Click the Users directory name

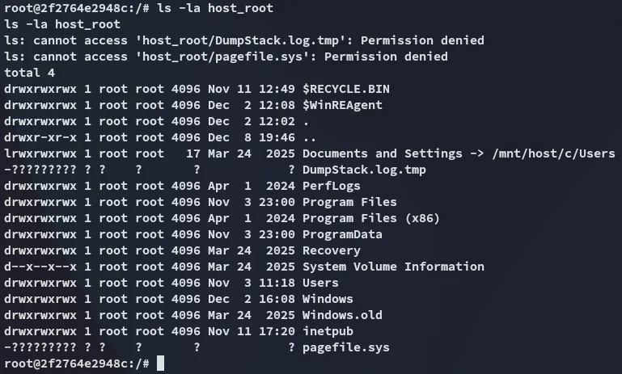(x=320, y=283)
